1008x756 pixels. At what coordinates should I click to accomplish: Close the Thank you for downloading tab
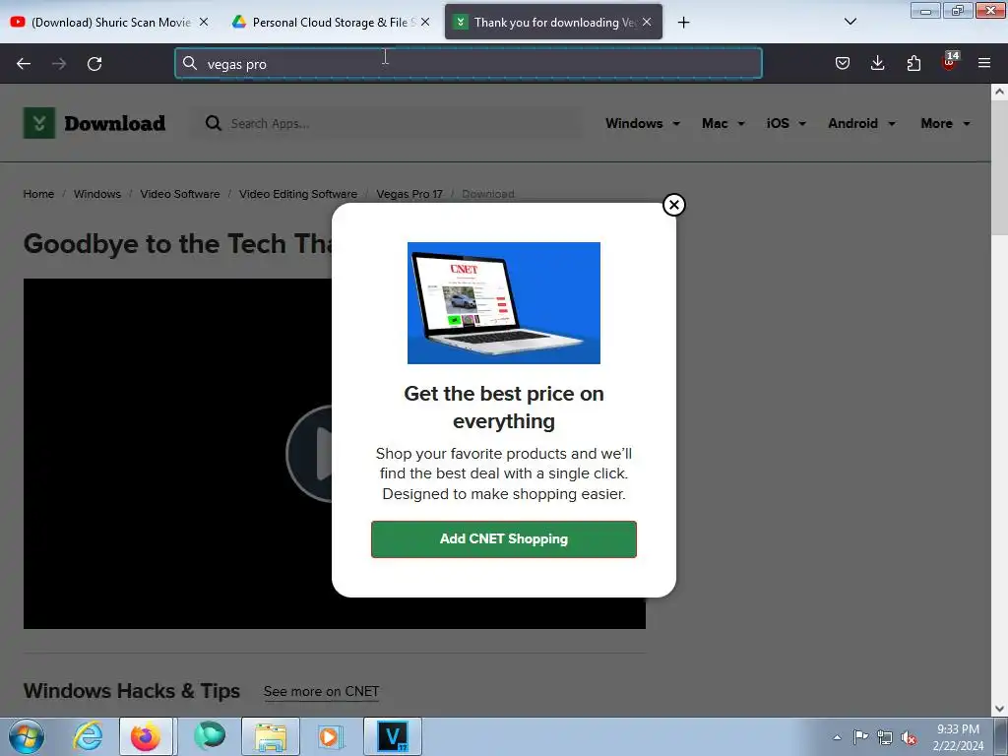click(x=647, y=22)
